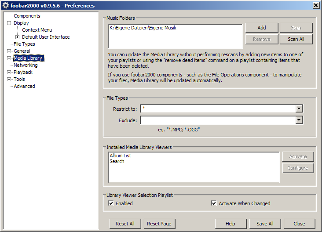Open the Networking preferences page
Image resolution: width=322 pixels, height=232 pixels.
pyautogui.click(x=26, y=65)
